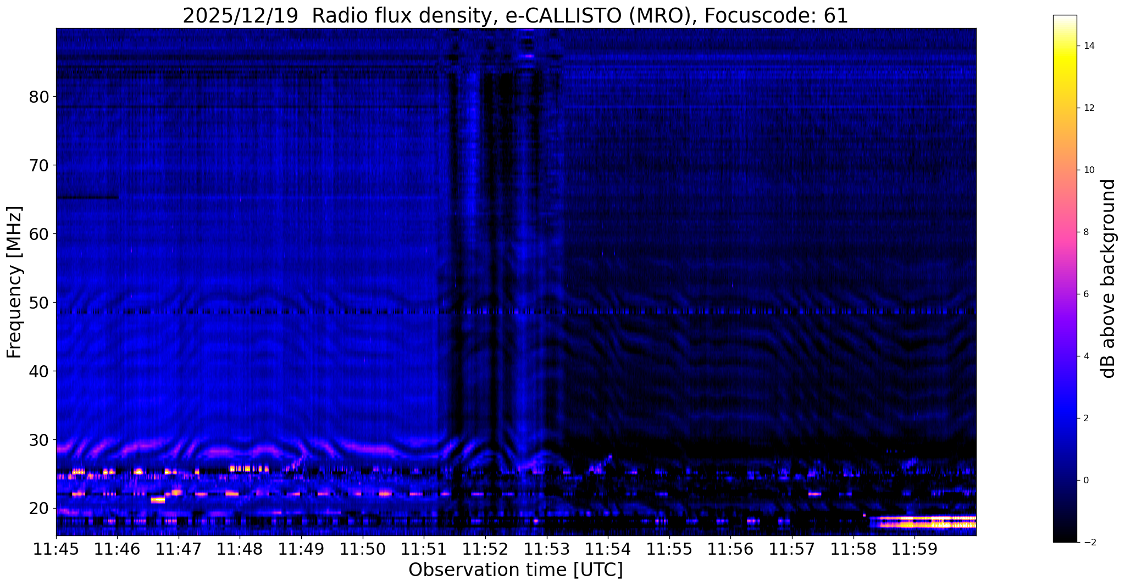The width and height of the screenshot is (1125, 586).
Task: Click the colorbar tick value −2
Action: coord(1089,543)
